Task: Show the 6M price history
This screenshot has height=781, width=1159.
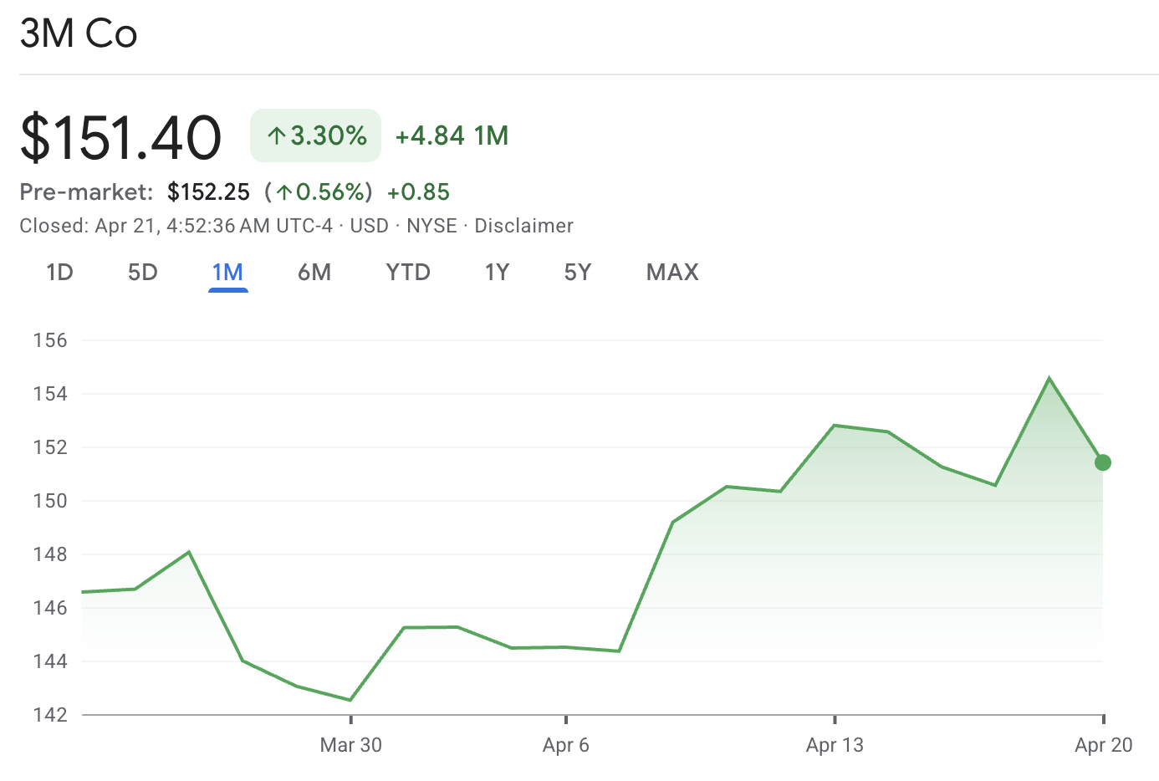Action: click(314, 273)
